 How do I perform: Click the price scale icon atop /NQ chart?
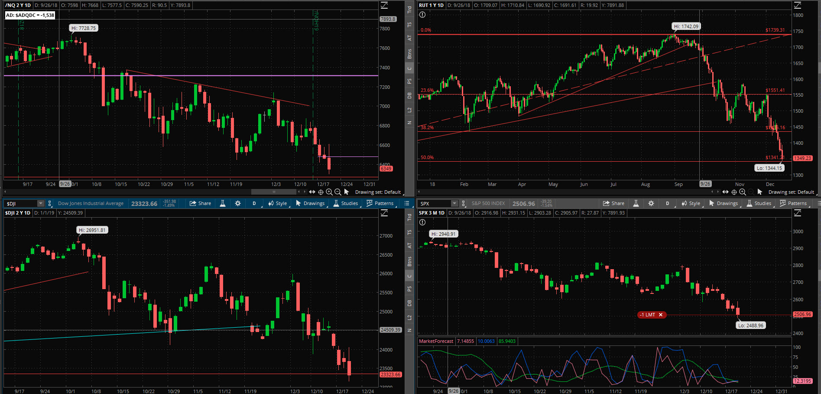coord(384,5)
